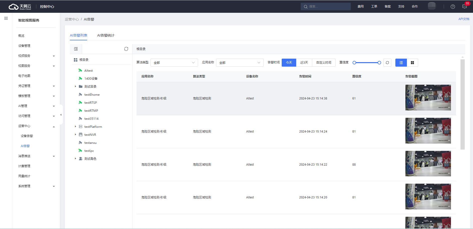The height and width of the screenshot is (229, 473).
Task: Click the test35114 camera icon
Action: pos(80,119)
